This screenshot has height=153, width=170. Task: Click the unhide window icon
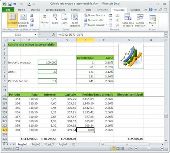coord(110,25)
